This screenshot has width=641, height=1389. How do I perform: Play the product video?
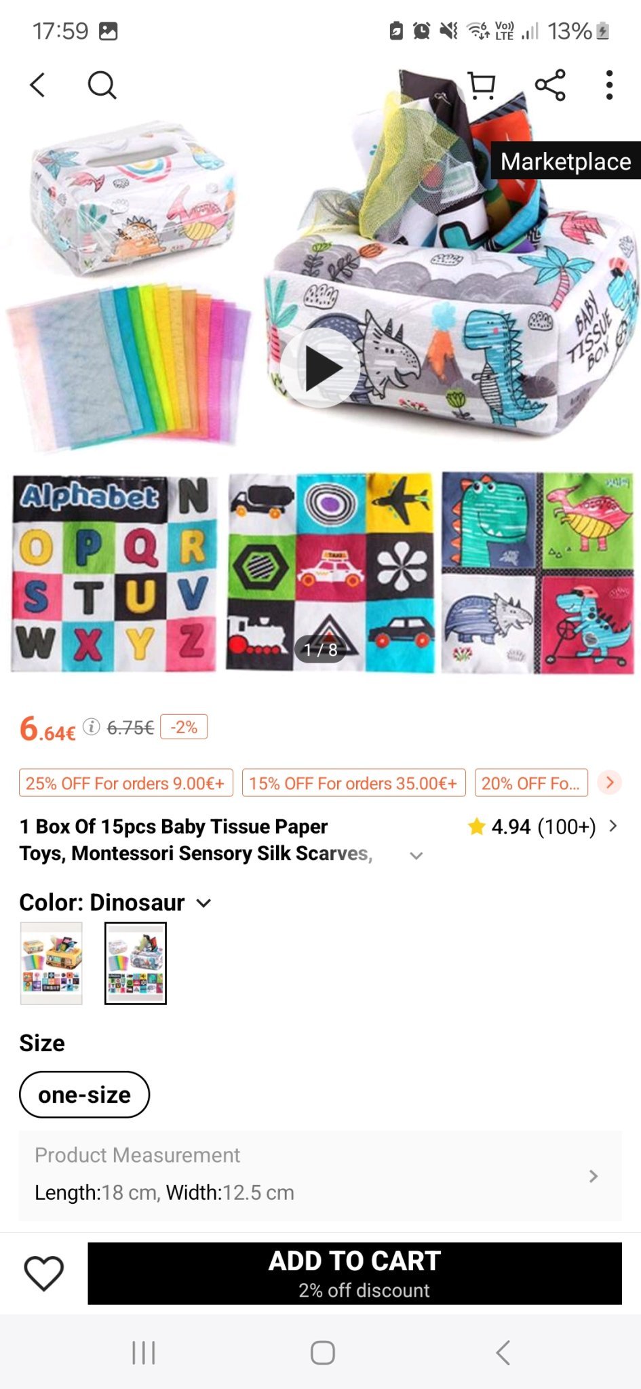pos(321,368)
